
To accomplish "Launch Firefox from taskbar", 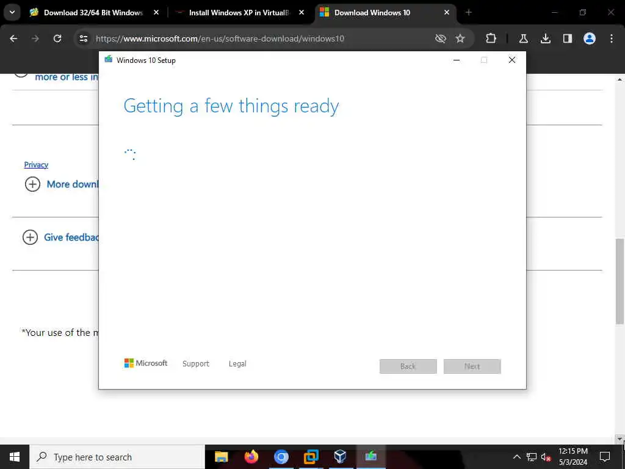I will 251,457.
